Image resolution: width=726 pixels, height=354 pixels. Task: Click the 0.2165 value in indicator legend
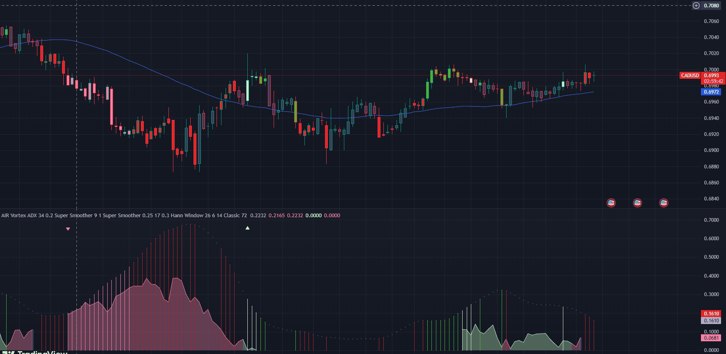tap(277, 216)
